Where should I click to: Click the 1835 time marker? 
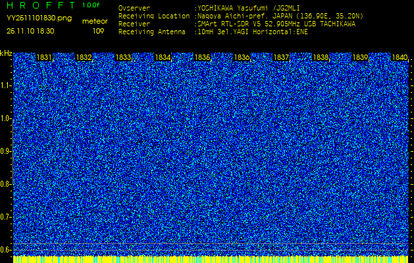click(203, 57)
